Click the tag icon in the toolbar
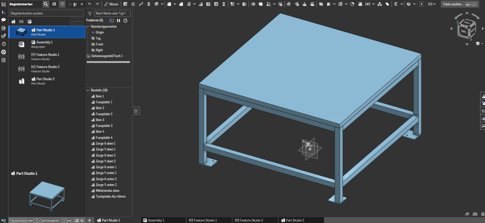This screenshot has height=223, width=485. point(387,4)
